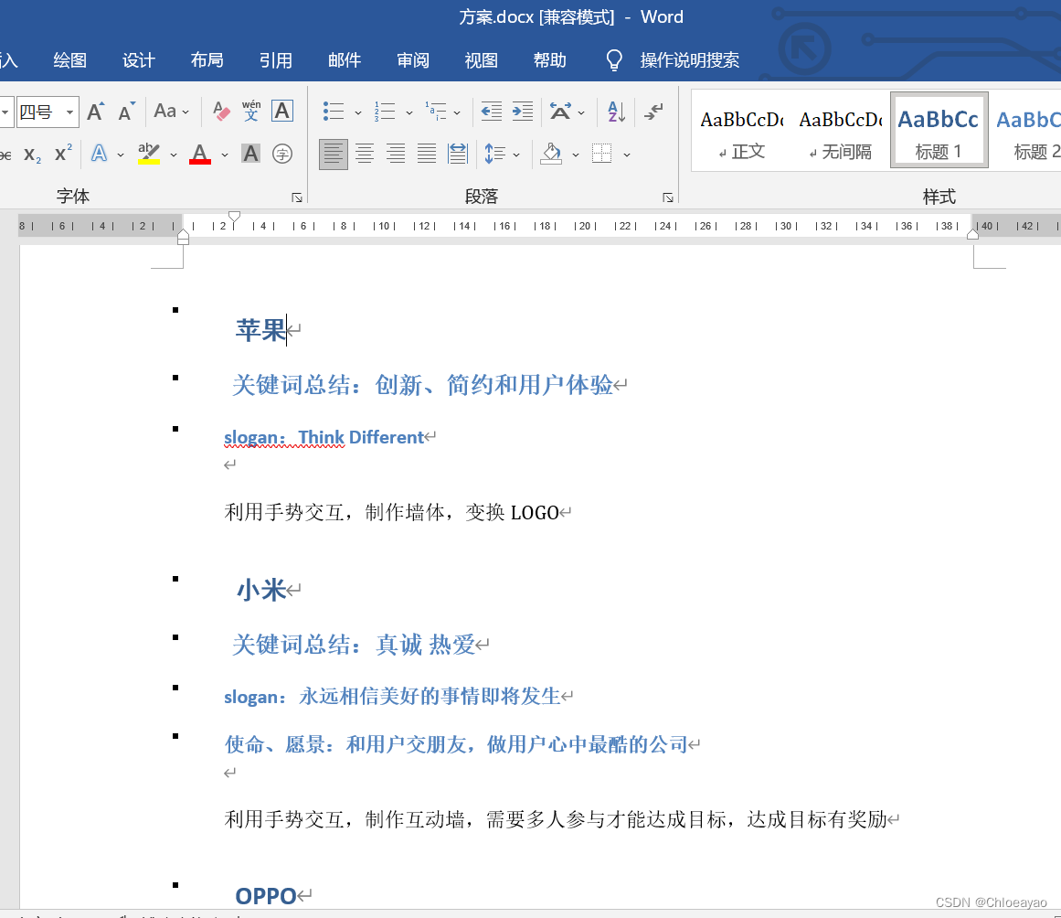The width and height of the screenshot is (1061, 918).
Task: Click the right indent ruler marker
Action: click(972, 233)
